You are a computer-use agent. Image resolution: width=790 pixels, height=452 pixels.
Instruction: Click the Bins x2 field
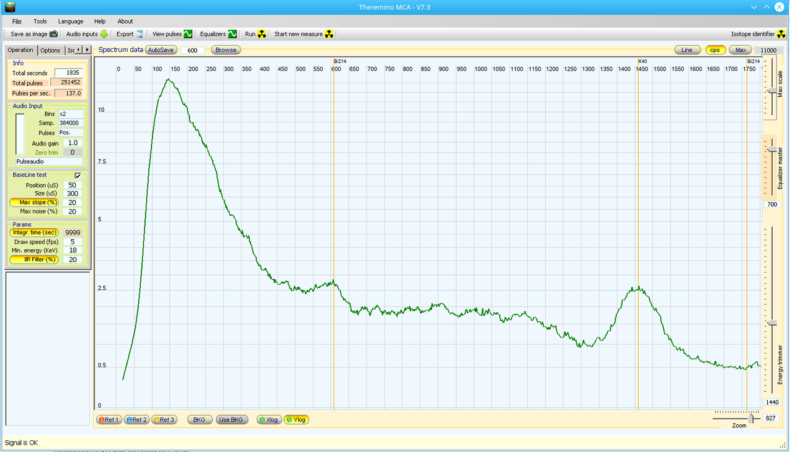point(70,114)
